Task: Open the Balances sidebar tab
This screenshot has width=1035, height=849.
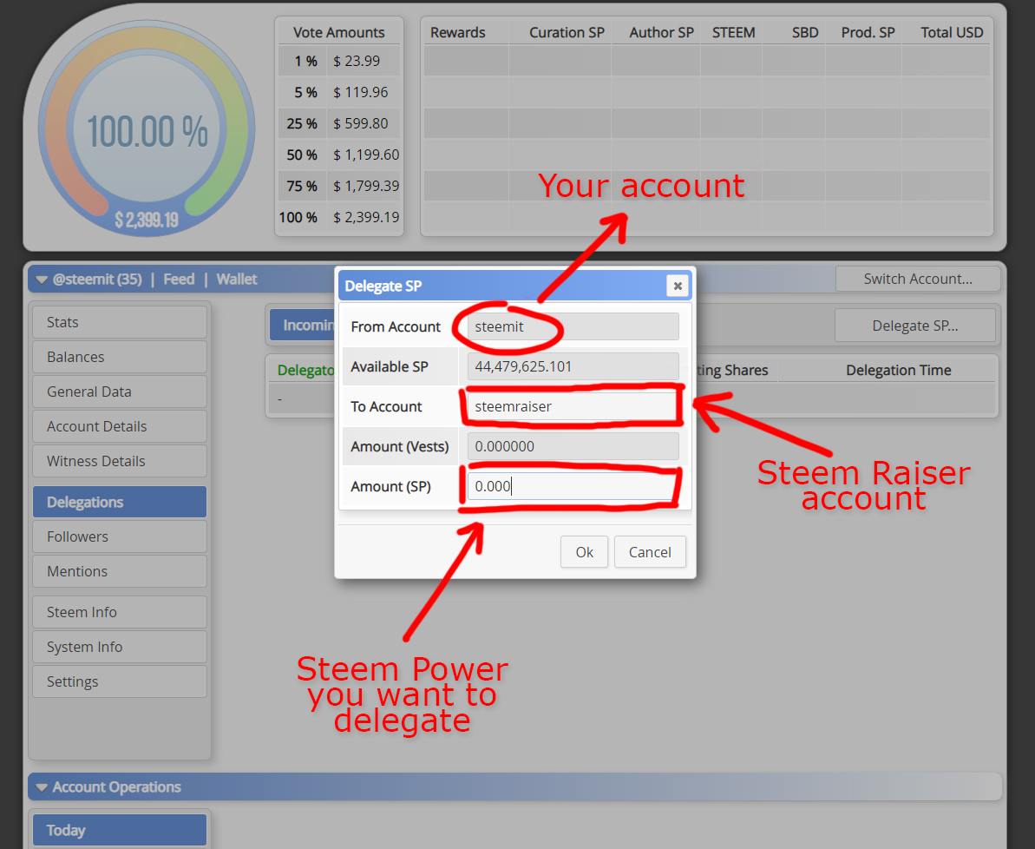Action: click(x=120, y=357)
